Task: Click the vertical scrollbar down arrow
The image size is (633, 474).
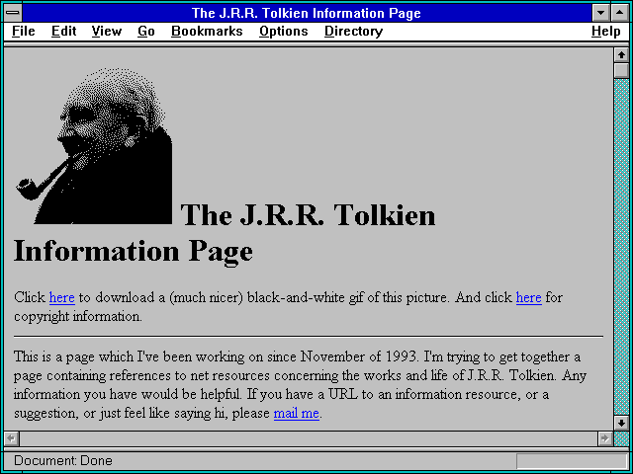Action: point(621,423)
